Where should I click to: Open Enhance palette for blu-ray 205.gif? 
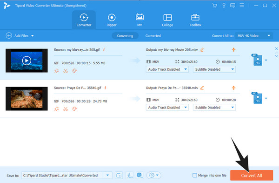74,71
